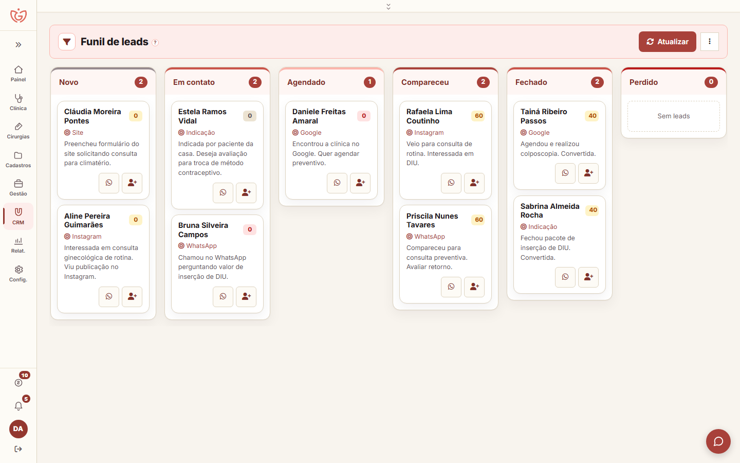The image size is (740, 463).
Task: Open the funnel filter icon
Action: point(67,42)
